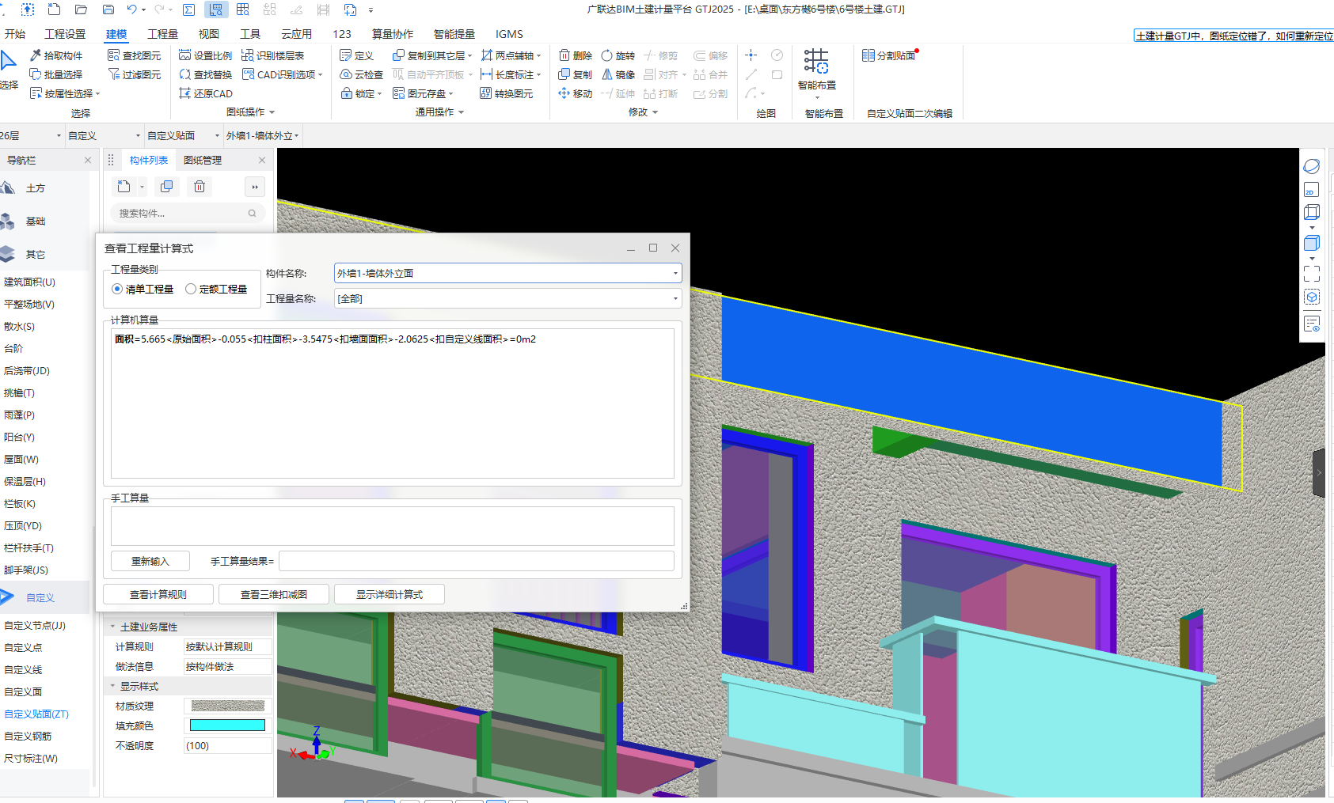This screenshot has width=1334, height=803.
Task: Click the duplicate component icon in 构件列表
Action: click(x=166, y=187)
